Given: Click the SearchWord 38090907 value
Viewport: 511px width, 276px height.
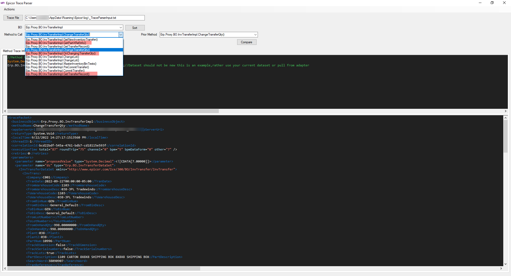Looking at the screenshot, I should pos(56,261).
